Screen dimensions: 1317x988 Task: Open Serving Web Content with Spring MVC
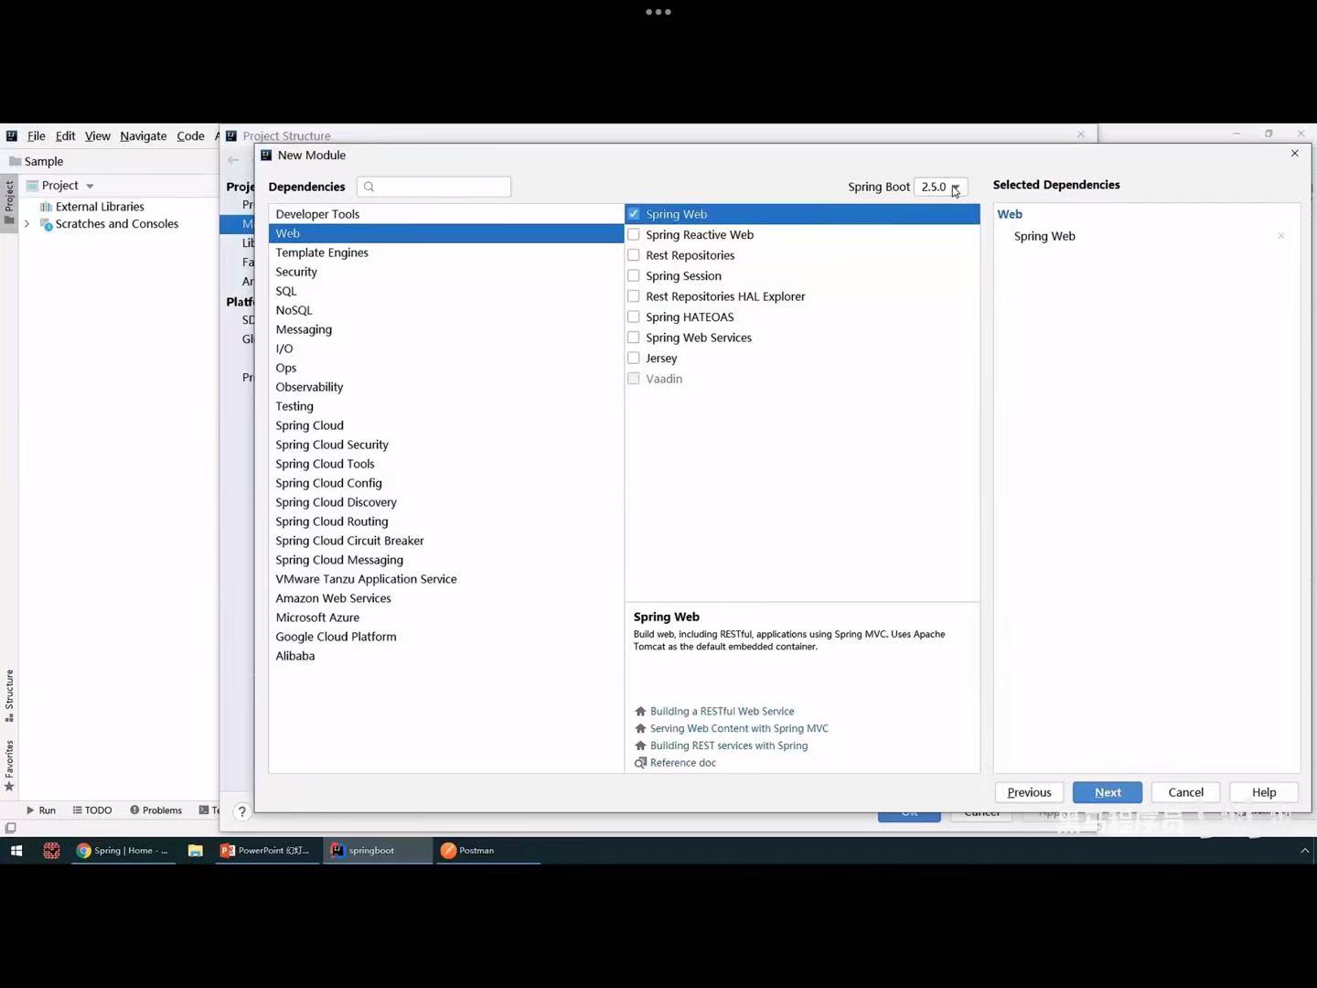(739, 728)
